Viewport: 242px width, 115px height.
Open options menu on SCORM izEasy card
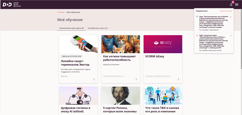pyautogui.click(x=178, y=79)
